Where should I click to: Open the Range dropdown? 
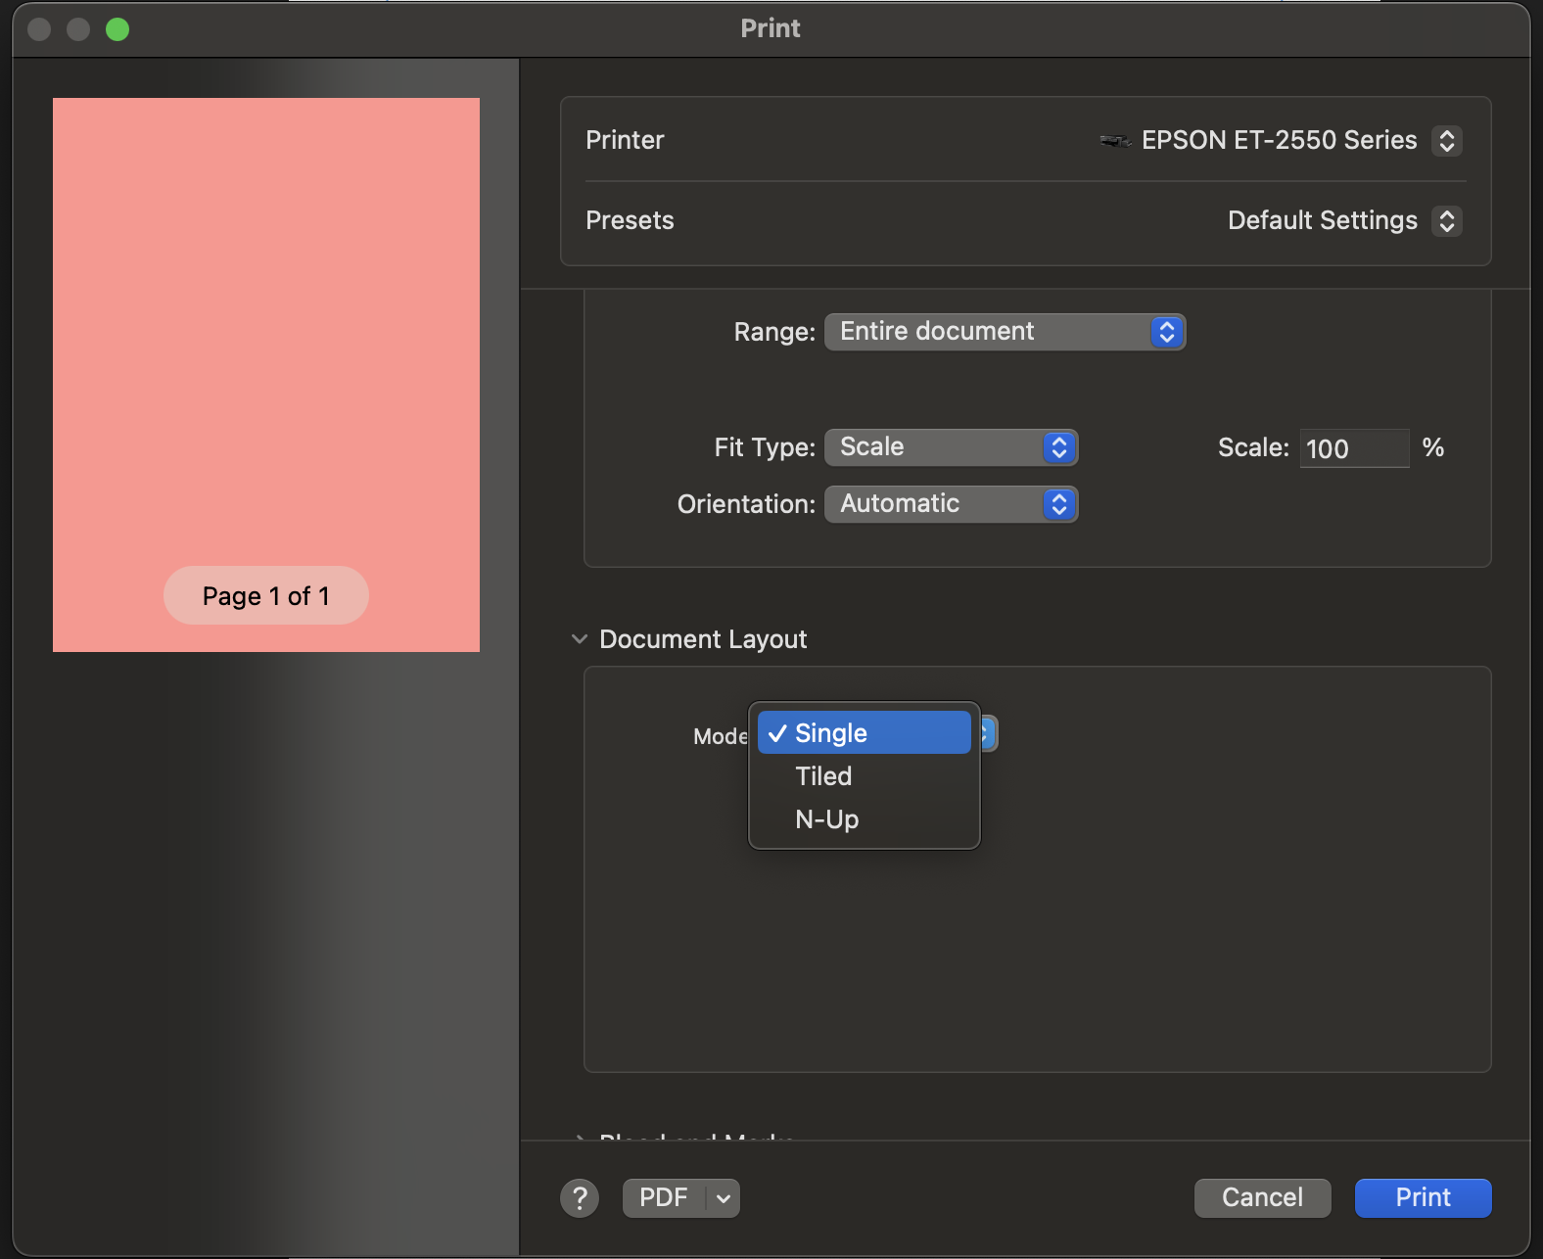pyautogui.click(x=1005, y=332)
